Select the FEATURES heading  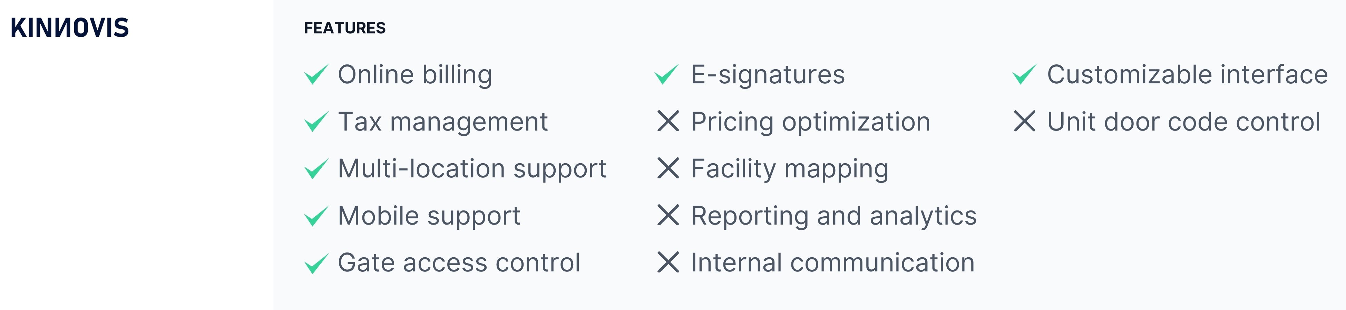[345, 28]
